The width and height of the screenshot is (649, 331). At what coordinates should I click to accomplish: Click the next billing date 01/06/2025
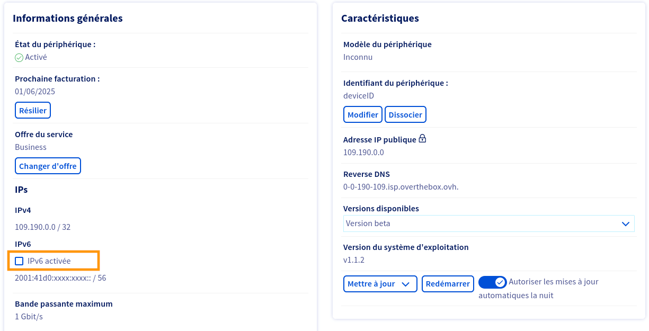35,92
